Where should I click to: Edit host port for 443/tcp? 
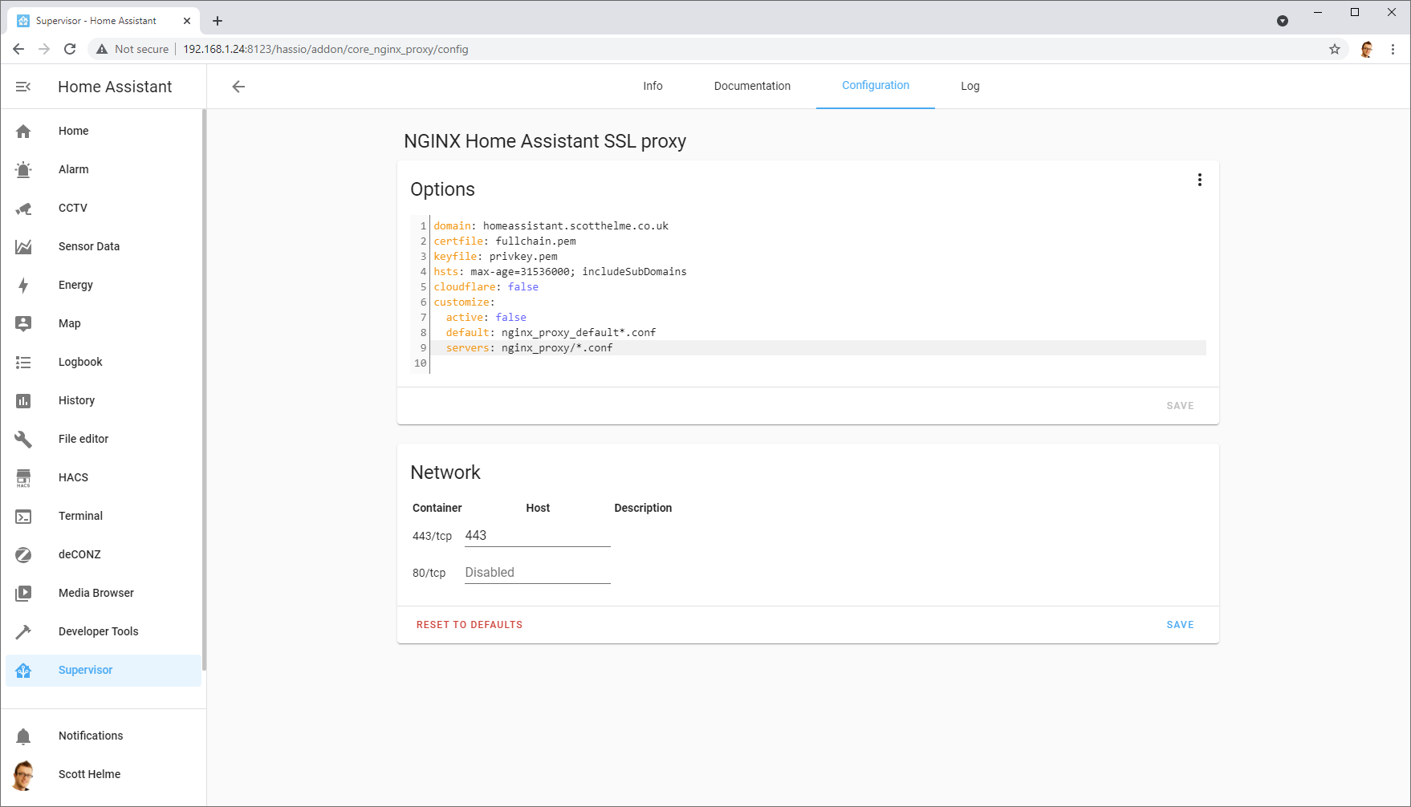click(x=537, y=536)
